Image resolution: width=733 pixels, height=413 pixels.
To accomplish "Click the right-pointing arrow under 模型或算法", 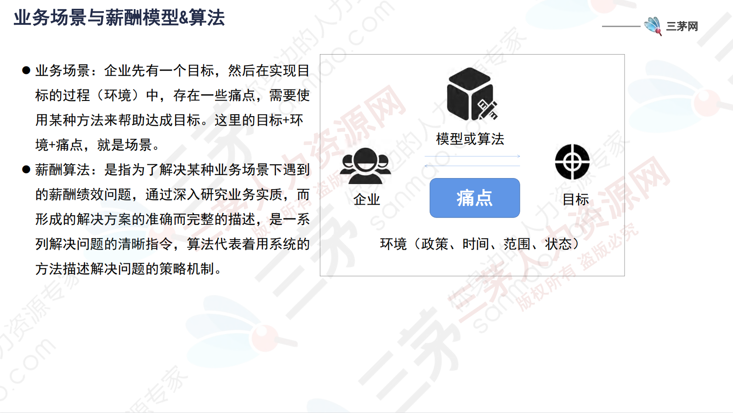I will pos(472,156).
